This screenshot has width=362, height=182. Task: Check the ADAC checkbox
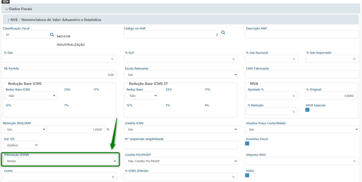coord(247,175)
